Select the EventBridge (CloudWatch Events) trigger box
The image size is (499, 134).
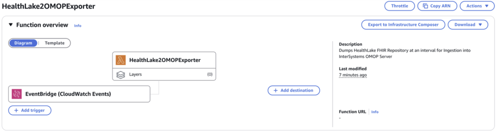tap(79, 94)
